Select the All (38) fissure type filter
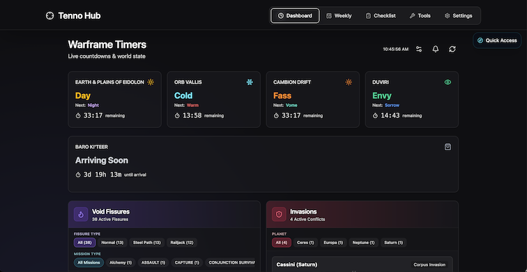This screenshot has height=272, width=527. coord(85,243)
